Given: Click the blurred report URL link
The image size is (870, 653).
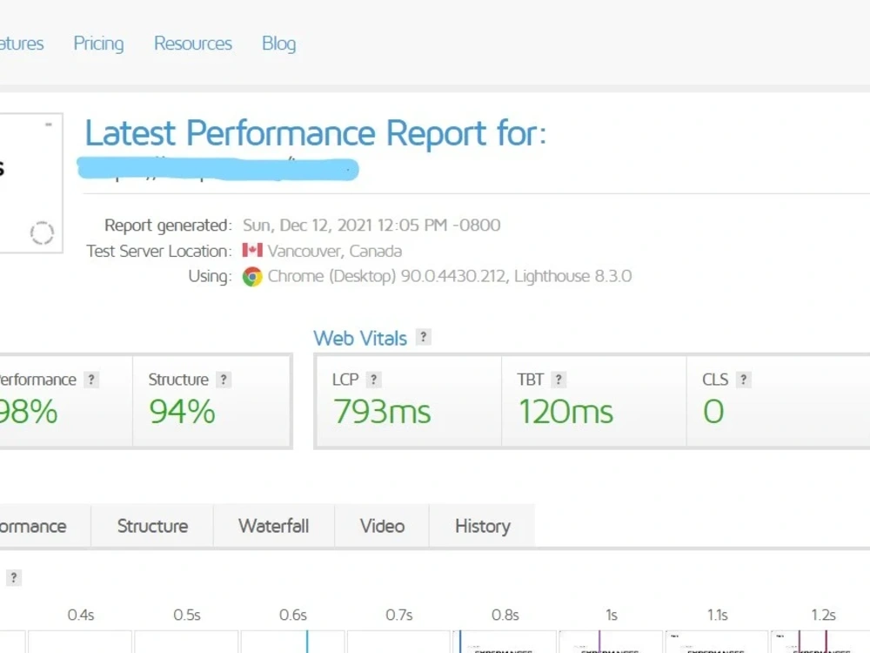Looking at the screenshot, I should tap(218, 169).
